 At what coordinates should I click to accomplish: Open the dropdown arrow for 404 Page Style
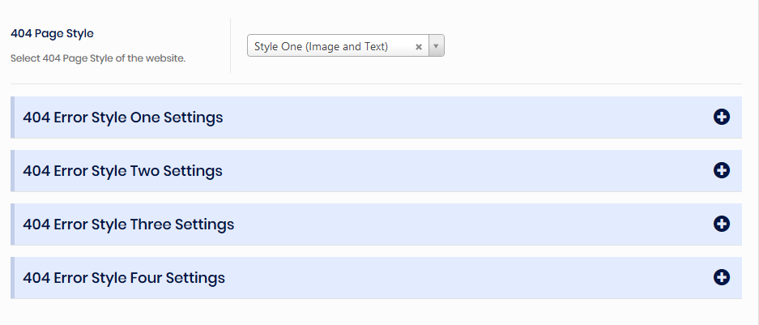[x=436, y=46]
